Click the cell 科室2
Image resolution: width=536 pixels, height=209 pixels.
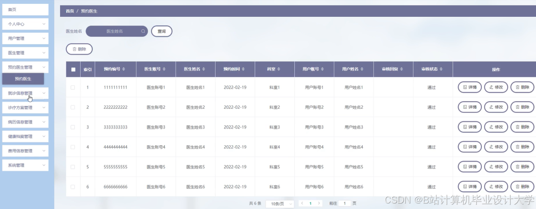(275, 107)
